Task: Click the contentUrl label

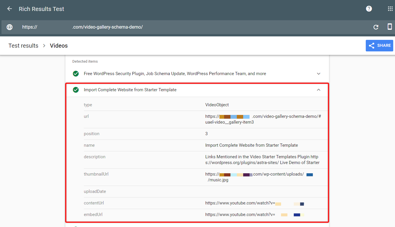Action: coord(94,203)
